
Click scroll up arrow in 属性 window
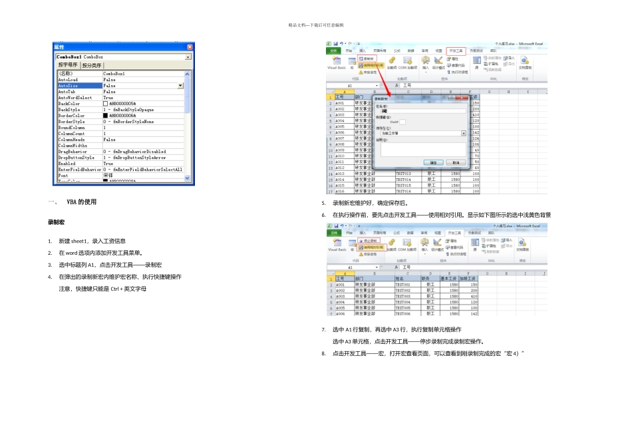pos(187,74)
